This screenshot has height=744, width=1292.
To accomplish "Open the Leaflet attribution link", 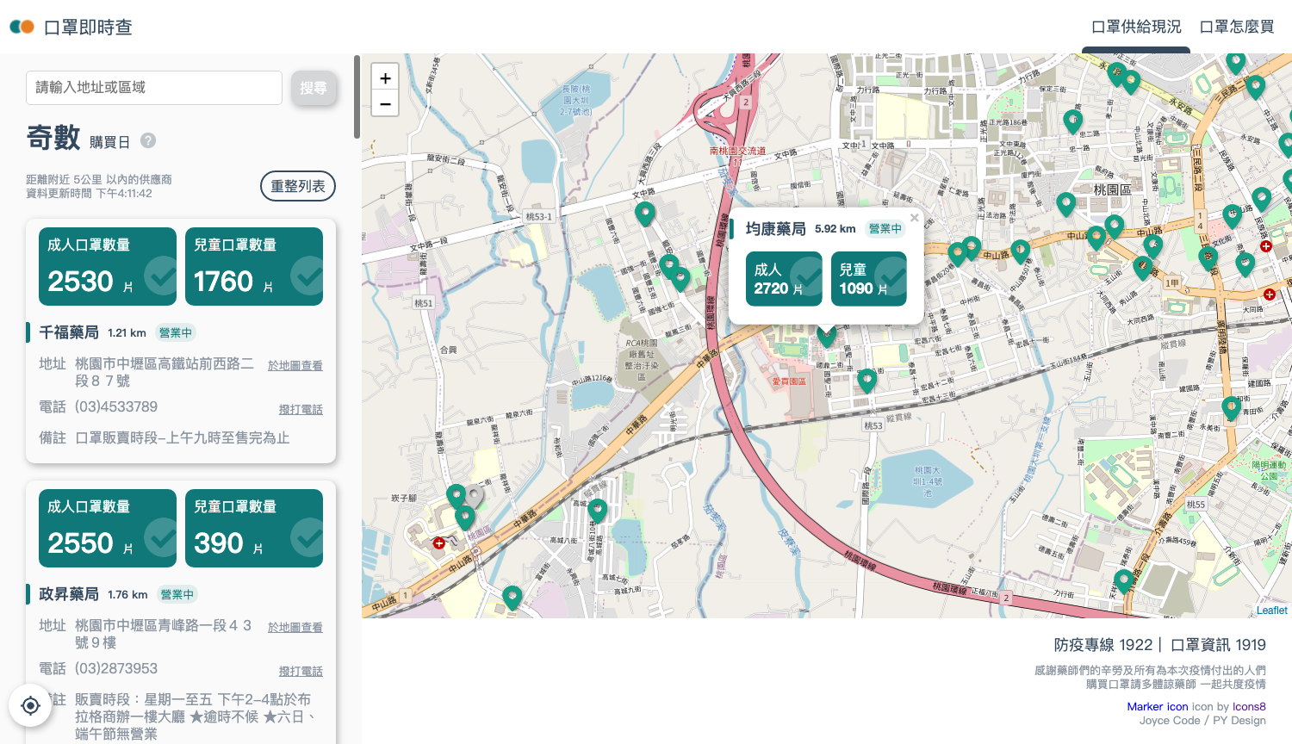I will (x=1271, y=611).
